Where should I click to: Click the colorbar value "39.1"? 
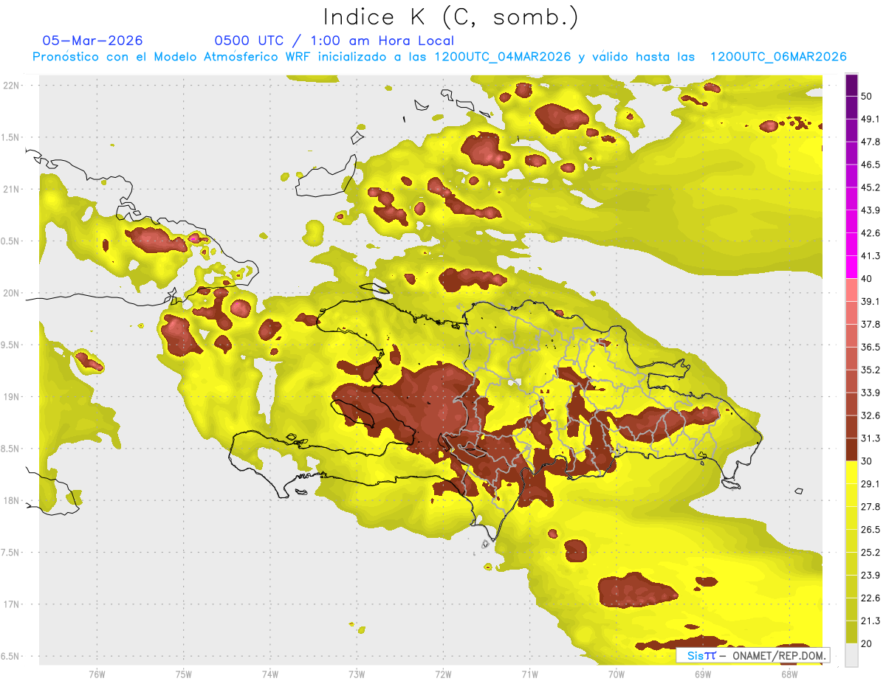coord(870,302)
